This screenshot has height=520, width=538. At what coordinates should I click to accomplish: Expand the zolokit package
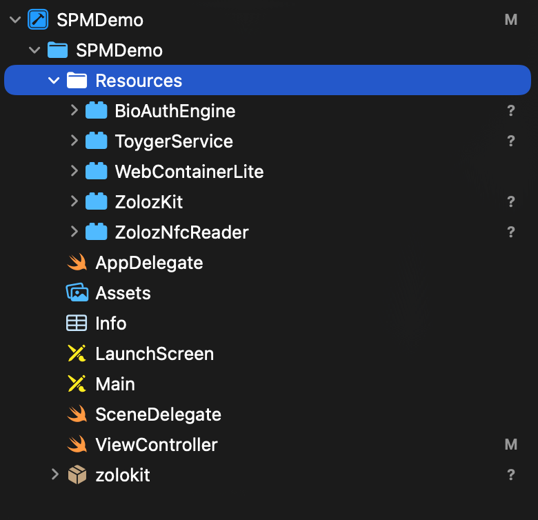54,475
